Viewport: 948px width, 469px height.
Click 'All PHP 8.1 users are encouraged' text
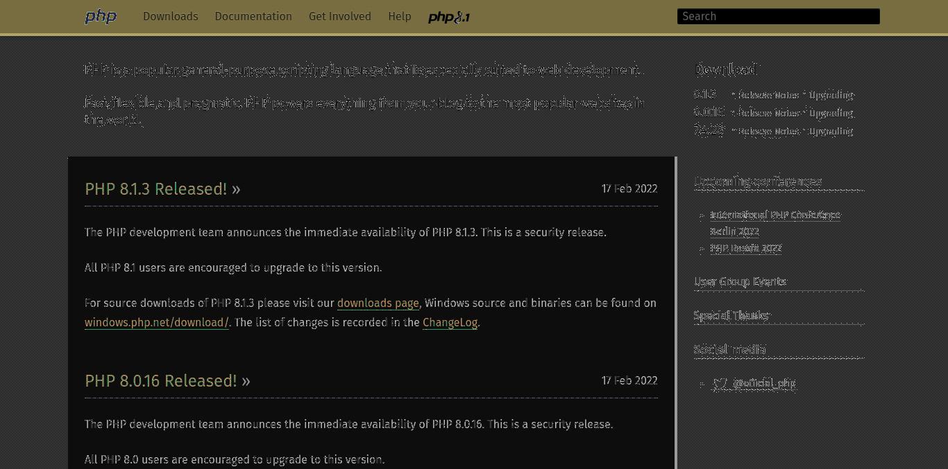(233, 267)
